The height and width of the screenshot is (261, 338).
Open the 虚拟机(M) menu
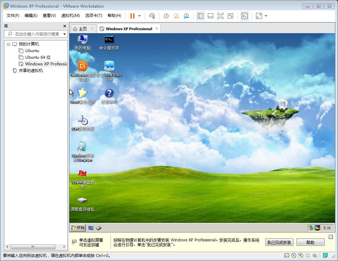[x=70, y=16]
